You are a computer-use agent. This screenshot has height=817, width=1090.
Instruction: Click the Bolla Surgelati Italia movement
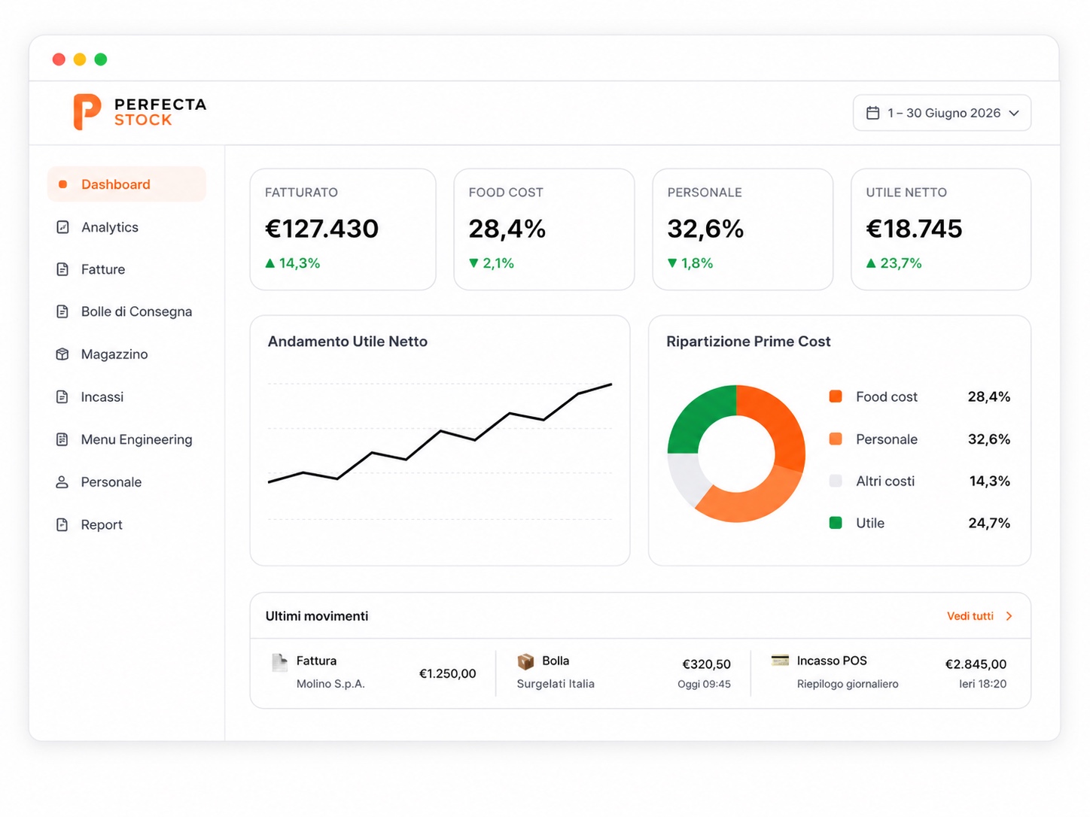point(623,673)
